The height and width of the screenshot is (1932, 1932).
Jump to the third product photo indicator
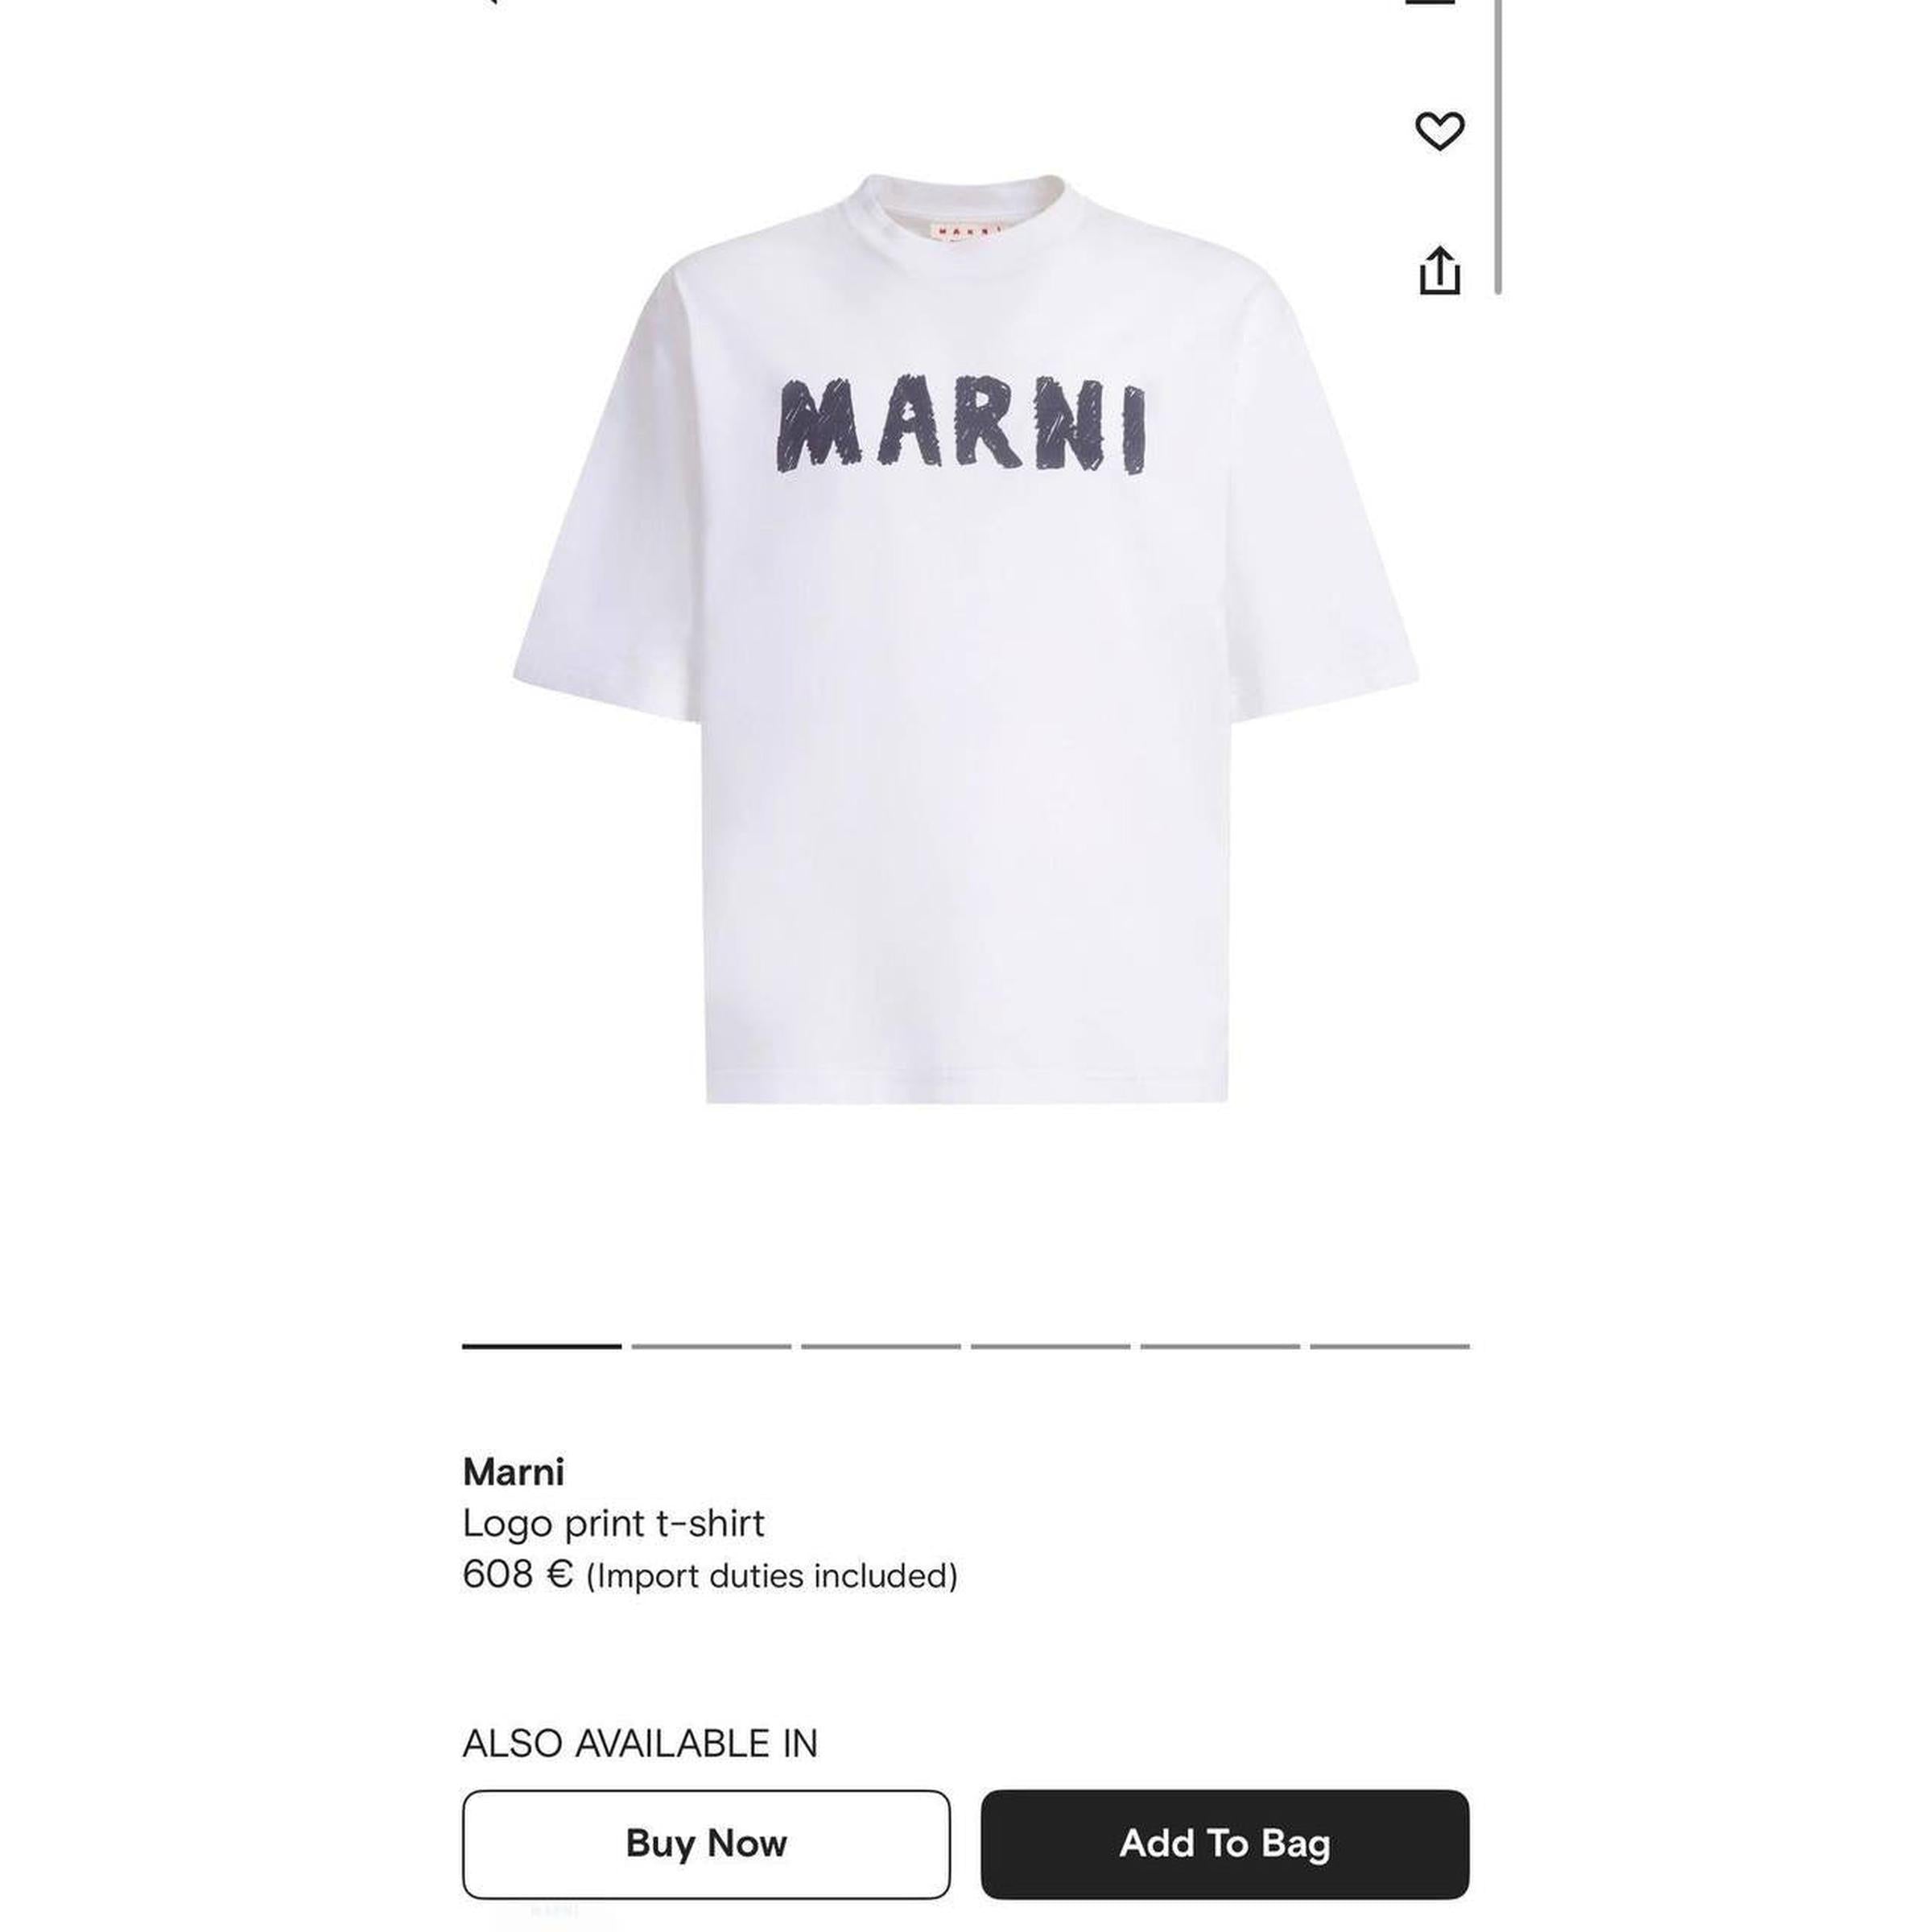(881, 1346)
